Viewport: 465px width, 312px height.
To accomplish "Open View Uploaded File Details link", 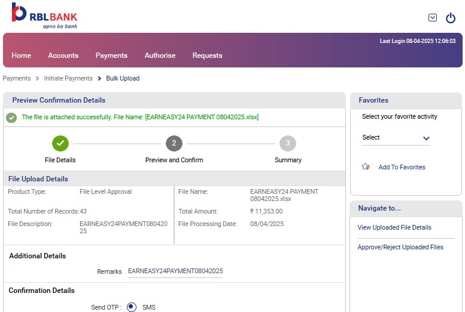I will (x=394, y=227).
